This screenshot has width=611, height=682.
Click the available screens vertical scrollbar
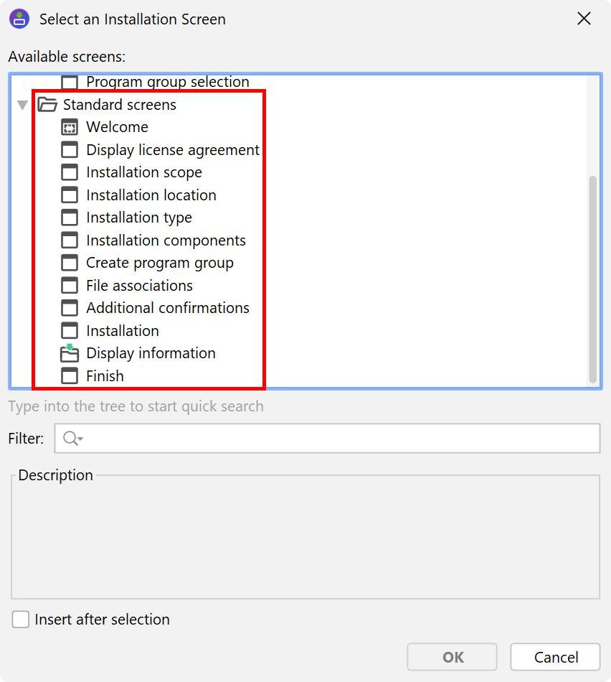coord(592,280)
